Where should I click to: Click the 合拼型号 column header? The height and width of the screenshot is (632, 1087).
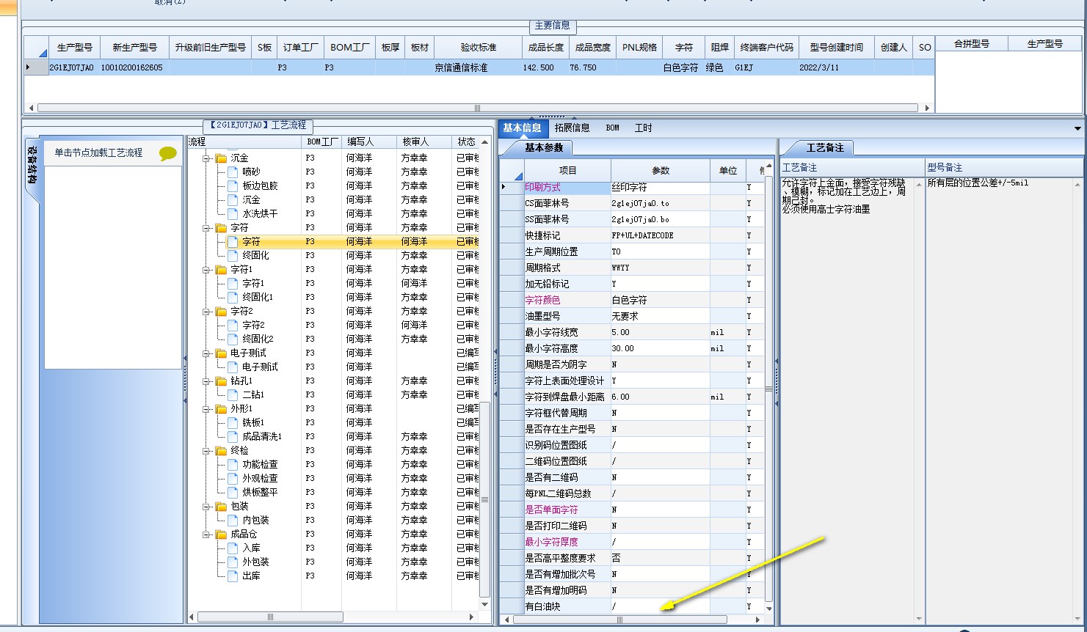[971, 43]
